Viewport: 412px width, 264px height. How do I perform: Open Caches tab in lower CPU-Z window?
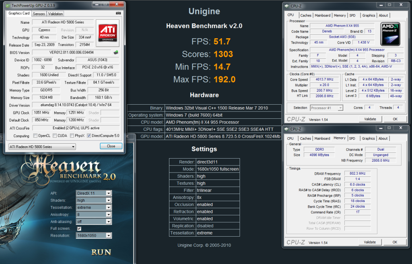pyautogui.click(x=305, y=138)
